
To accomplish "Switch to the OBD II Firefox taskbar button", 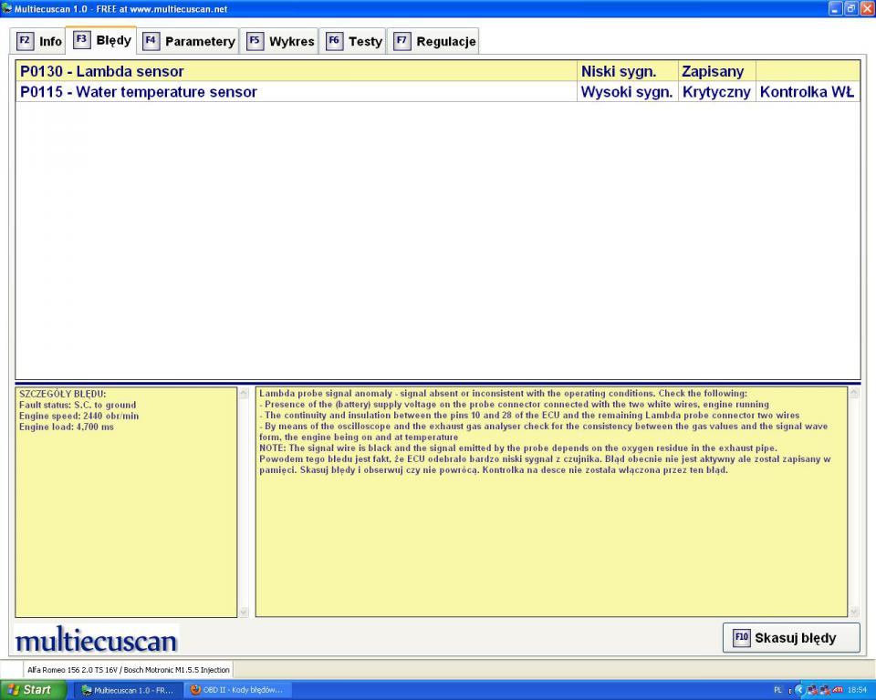I will pos(237,690).
